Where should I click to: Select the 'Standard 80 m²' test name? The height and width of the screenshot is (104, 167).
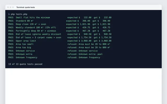tap(25, 21)
